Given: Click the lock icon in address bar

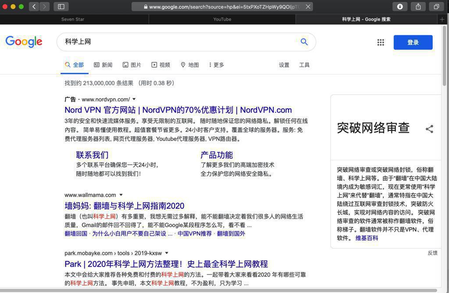Looking at the screenshot, I should tap(146, 7).
